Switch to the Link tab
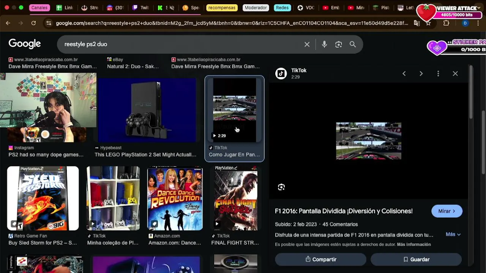486x273 pixels. 65,8
